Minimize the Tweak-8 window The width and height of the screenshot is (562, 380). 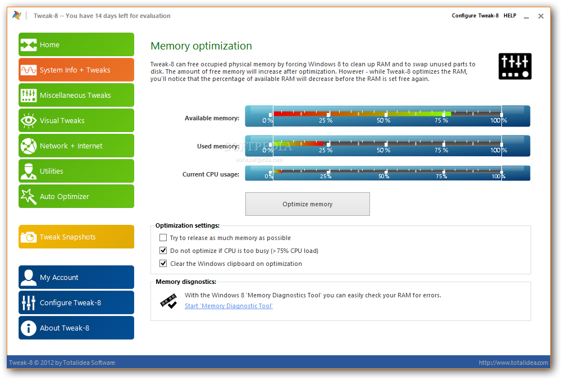click(x=526, y=16)
